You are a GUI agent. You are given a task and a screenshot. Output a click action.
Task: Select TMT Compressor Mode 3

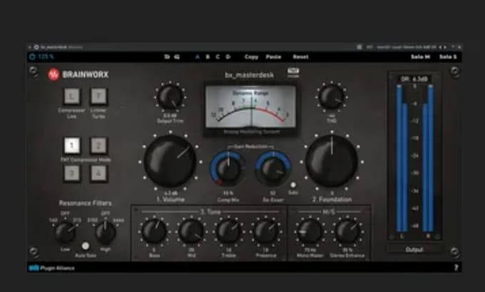click(72, 173)
